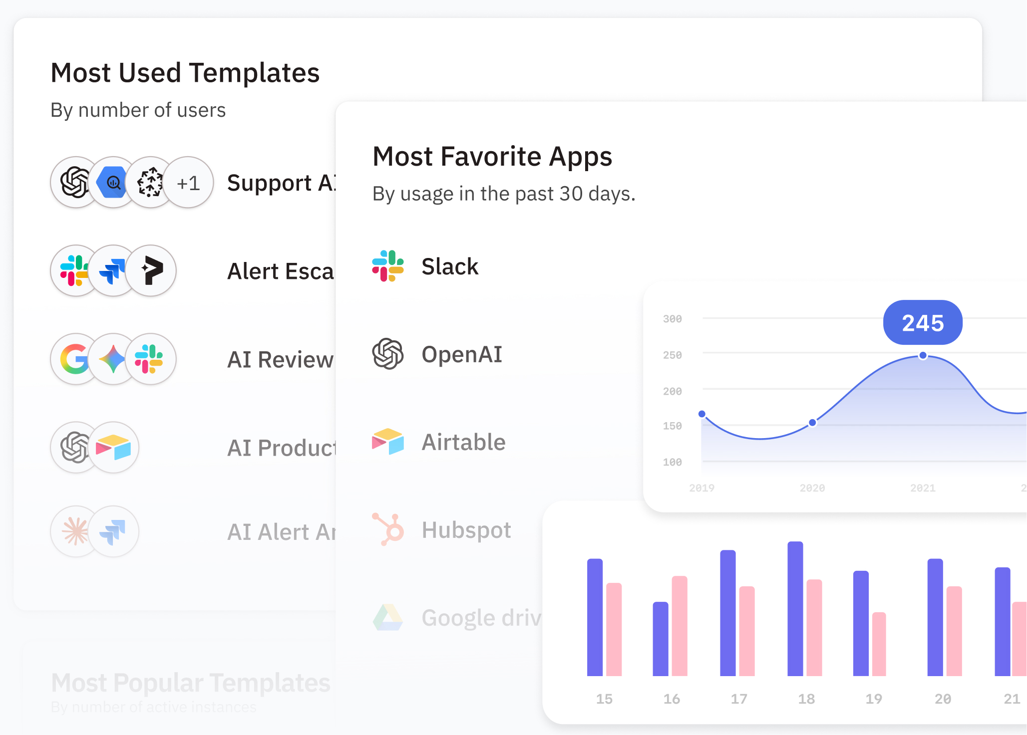Click the Gemini sparkle icon
The width and height of the screenshot is (1027, 735).
point(113,359)
